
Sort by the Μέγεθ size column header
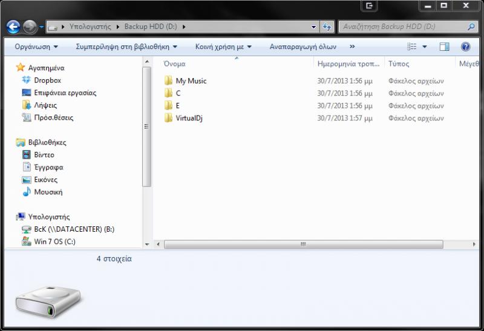point(469,64)
